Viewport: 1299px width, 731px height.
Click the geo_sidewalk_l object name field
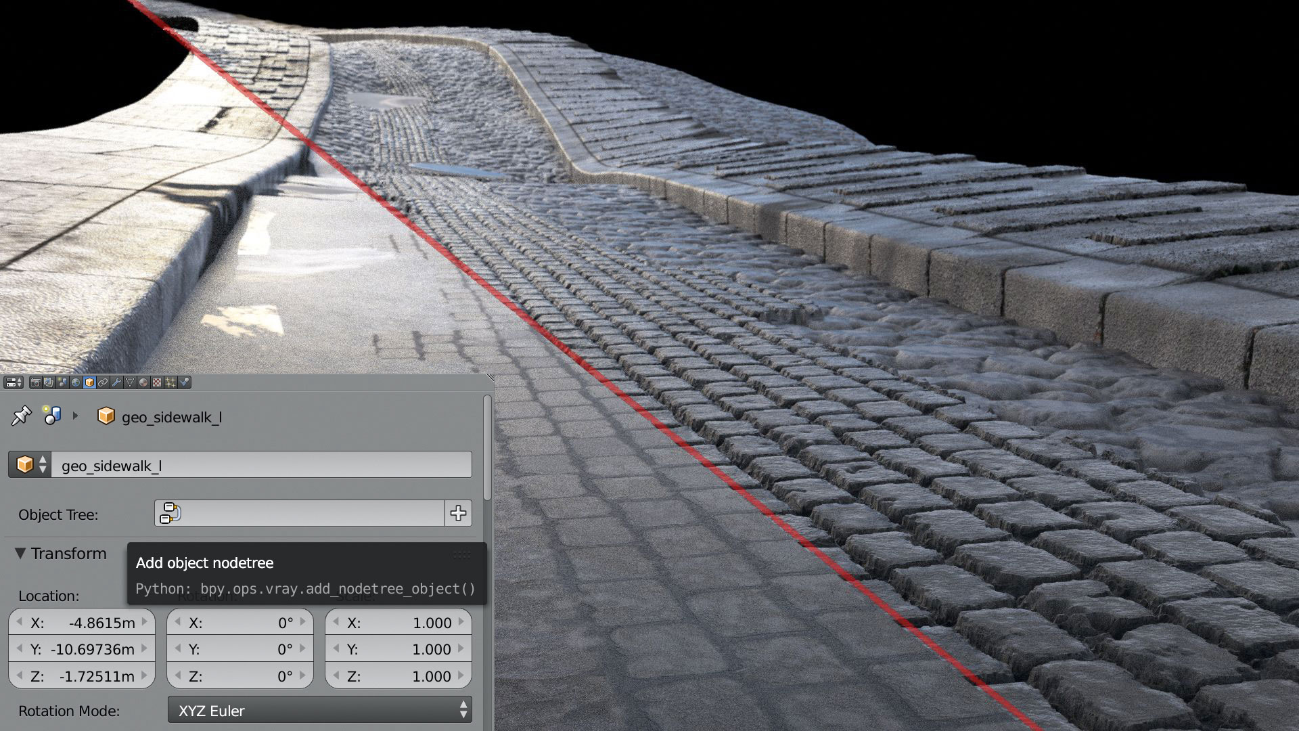[261, 464]
